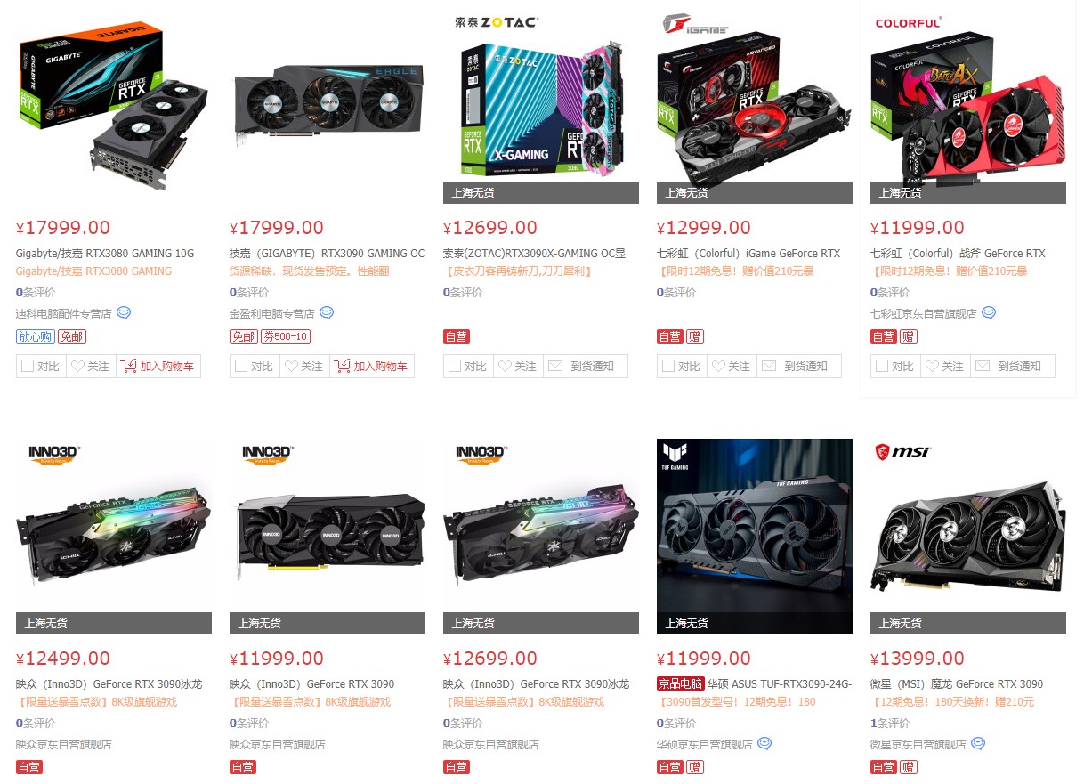Open the Colorful BattleAx red card thumbnail
The image size is (1092, 784).
click(968, 106)
